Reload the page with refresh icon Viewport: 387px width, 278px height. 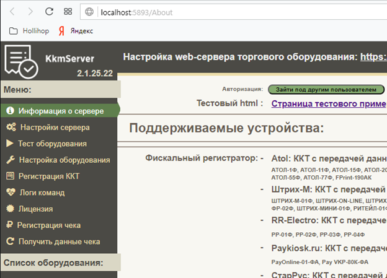pos(49,11)
